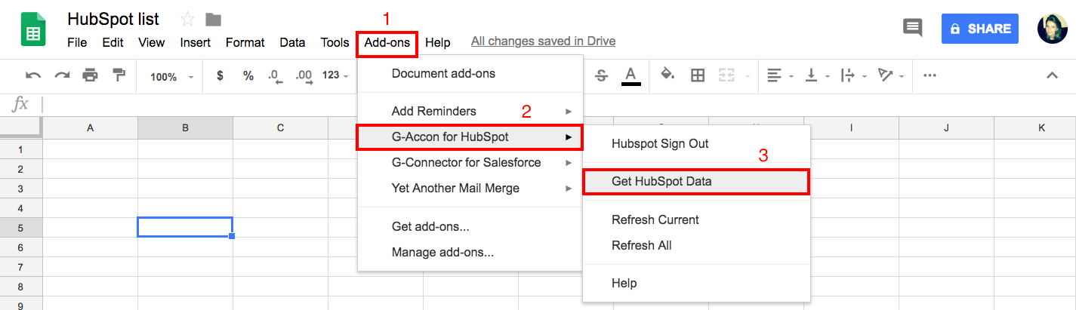Click the Add-ons menu

click(387, 43)
